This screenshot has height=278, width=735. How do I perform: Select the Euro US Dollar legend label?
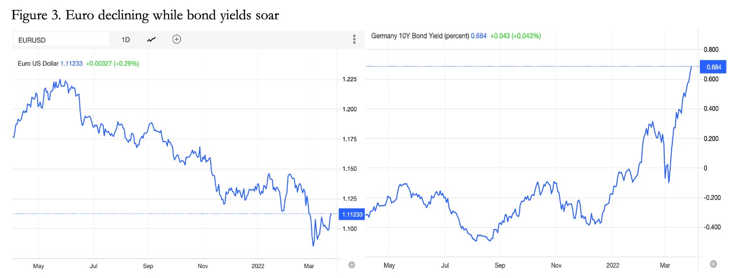[x=38, y=64]
